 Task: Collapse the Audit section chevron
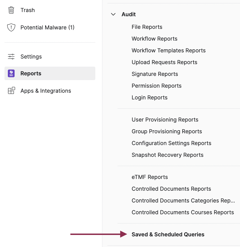tap(113, 14)
